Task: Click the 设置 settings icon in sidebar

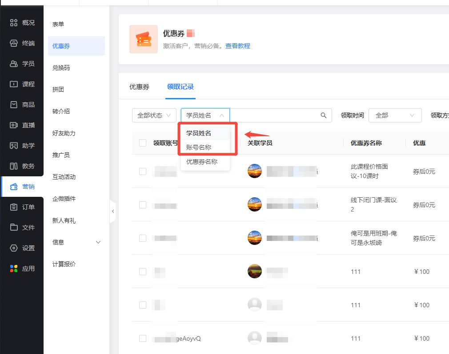Action: (14, 248)
